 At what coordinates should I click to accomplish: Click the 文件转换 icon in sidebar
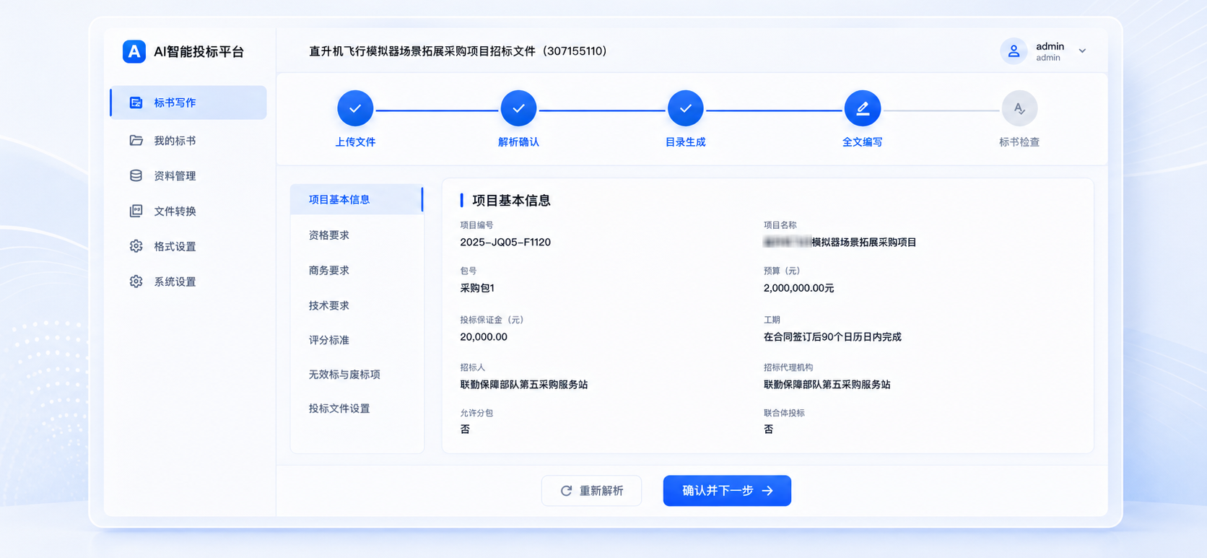point(136,211)
